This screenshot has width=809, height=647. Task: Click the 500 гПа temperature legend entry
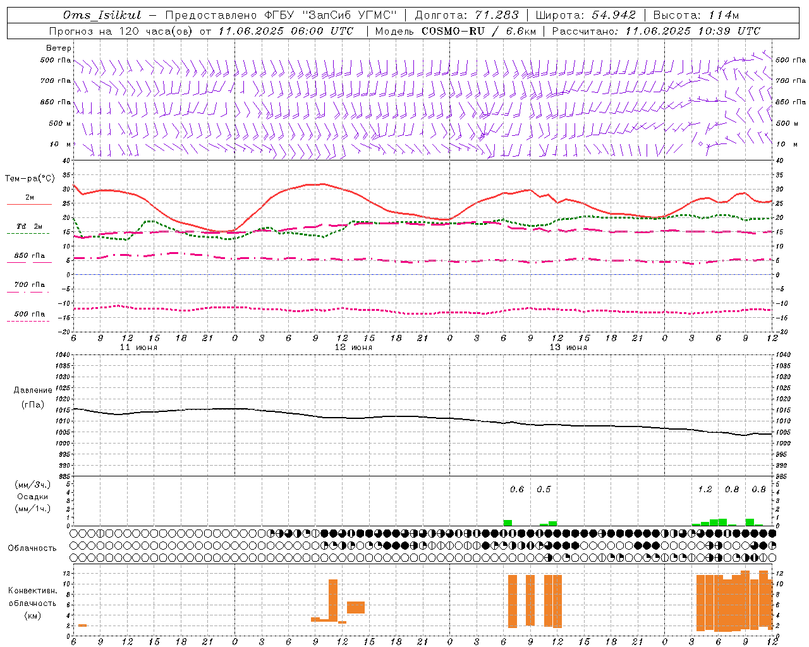click(x=29, y=316)
